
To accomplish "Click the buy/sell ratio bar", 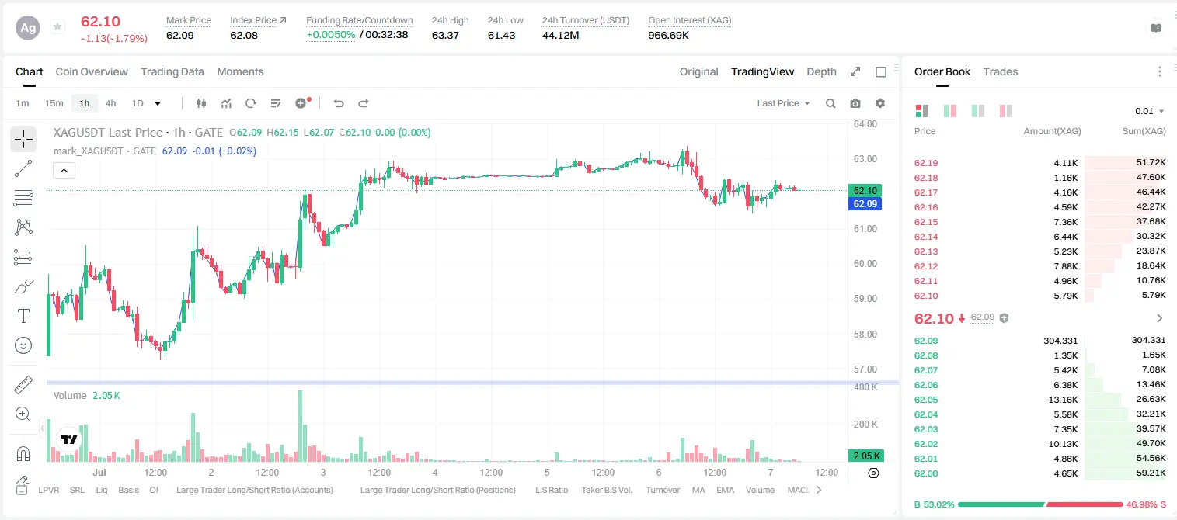I will point(1040,504).
